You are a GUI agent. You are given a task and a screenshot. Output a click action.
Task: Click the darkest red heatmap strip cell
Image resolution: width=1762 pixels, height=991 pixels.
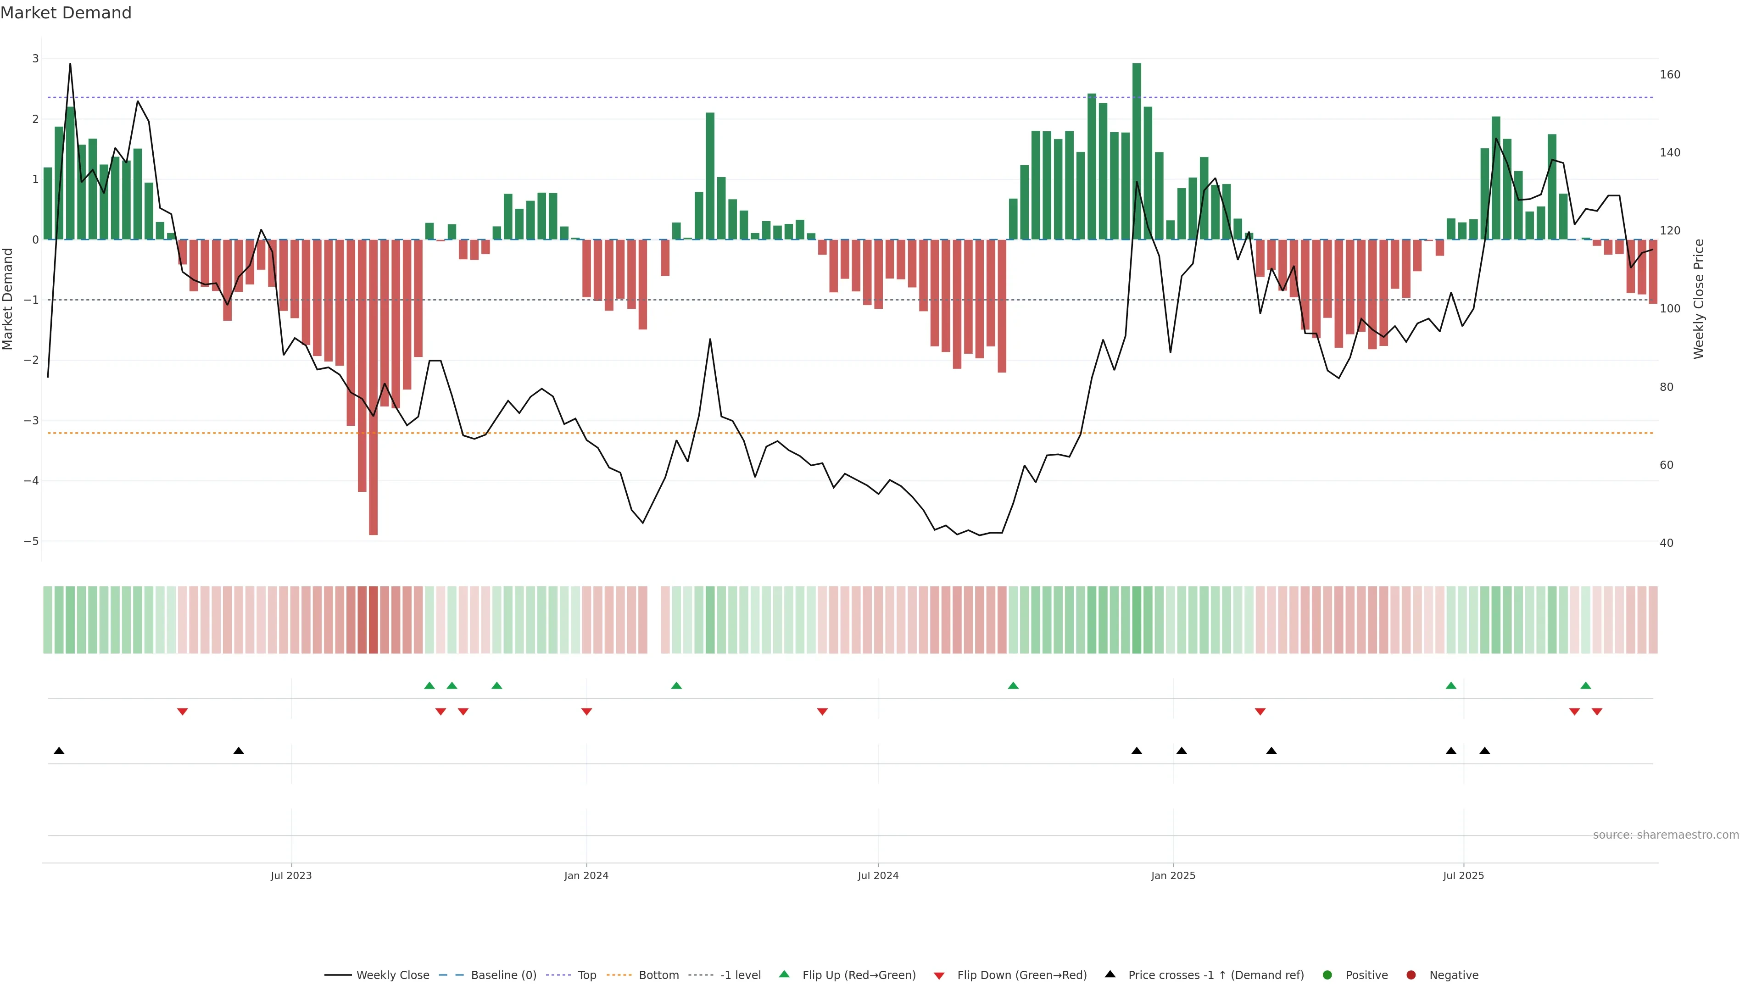pos(374,620)
